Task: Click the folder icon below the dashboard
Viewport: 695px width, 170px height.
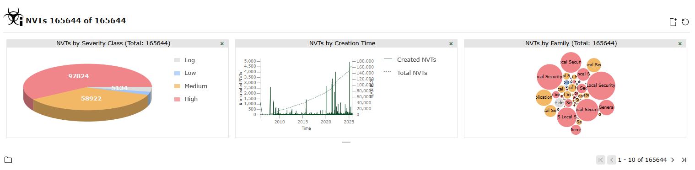Action: coord(8,160)
